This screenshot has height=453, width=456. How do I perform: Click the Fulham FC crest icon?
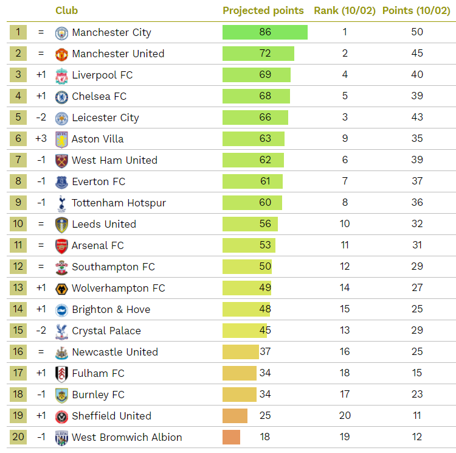[61, 374]
